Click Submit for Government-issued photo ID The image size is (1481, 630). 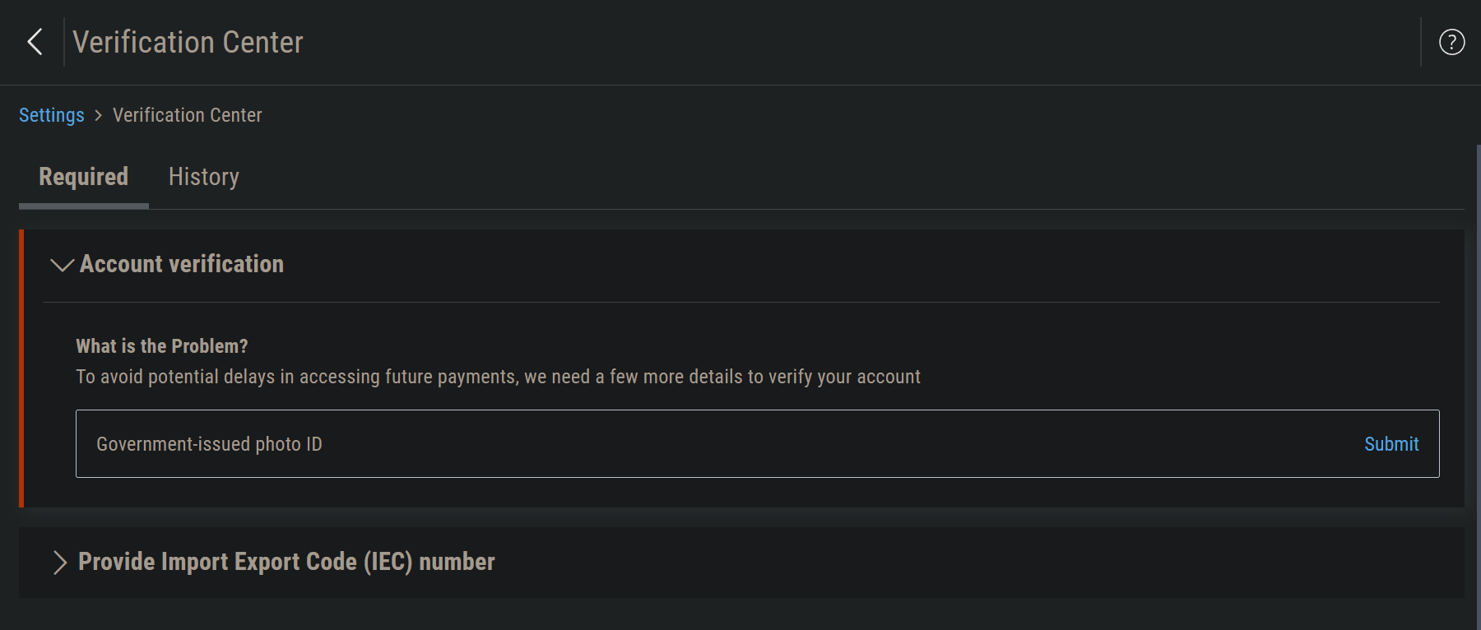(x=1390, y=444)
